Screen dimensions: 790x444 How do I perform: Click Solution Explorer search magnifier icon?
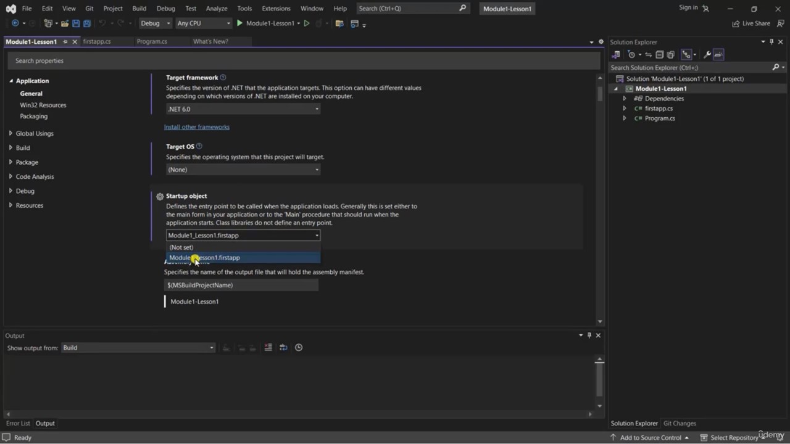[x=776, y=67]
